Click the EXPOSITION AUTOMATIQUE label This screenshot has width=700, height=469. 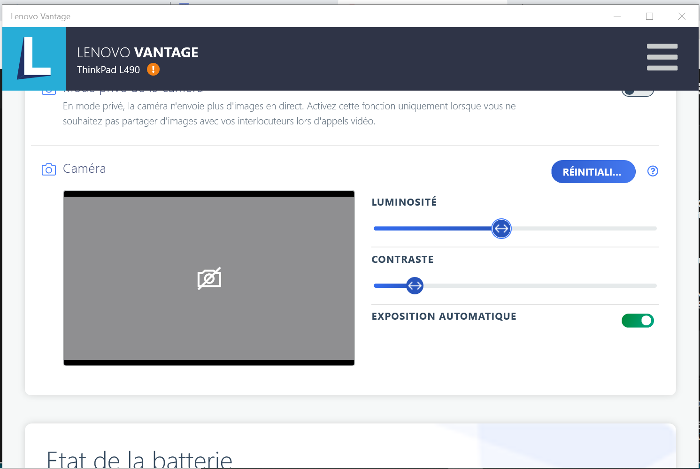[x=444, y=316]
